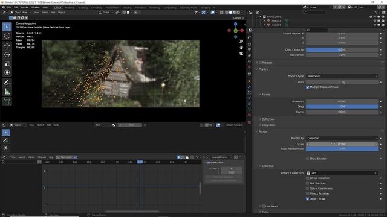
Task: Open the Edit menu
Action: click(16, 7)
